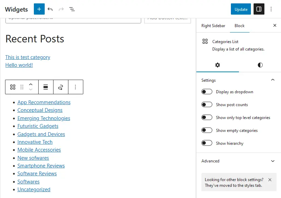This screenshot has width=281, height=198.
Task: Open the Uncategorized category link
Action: coord(34,190)
